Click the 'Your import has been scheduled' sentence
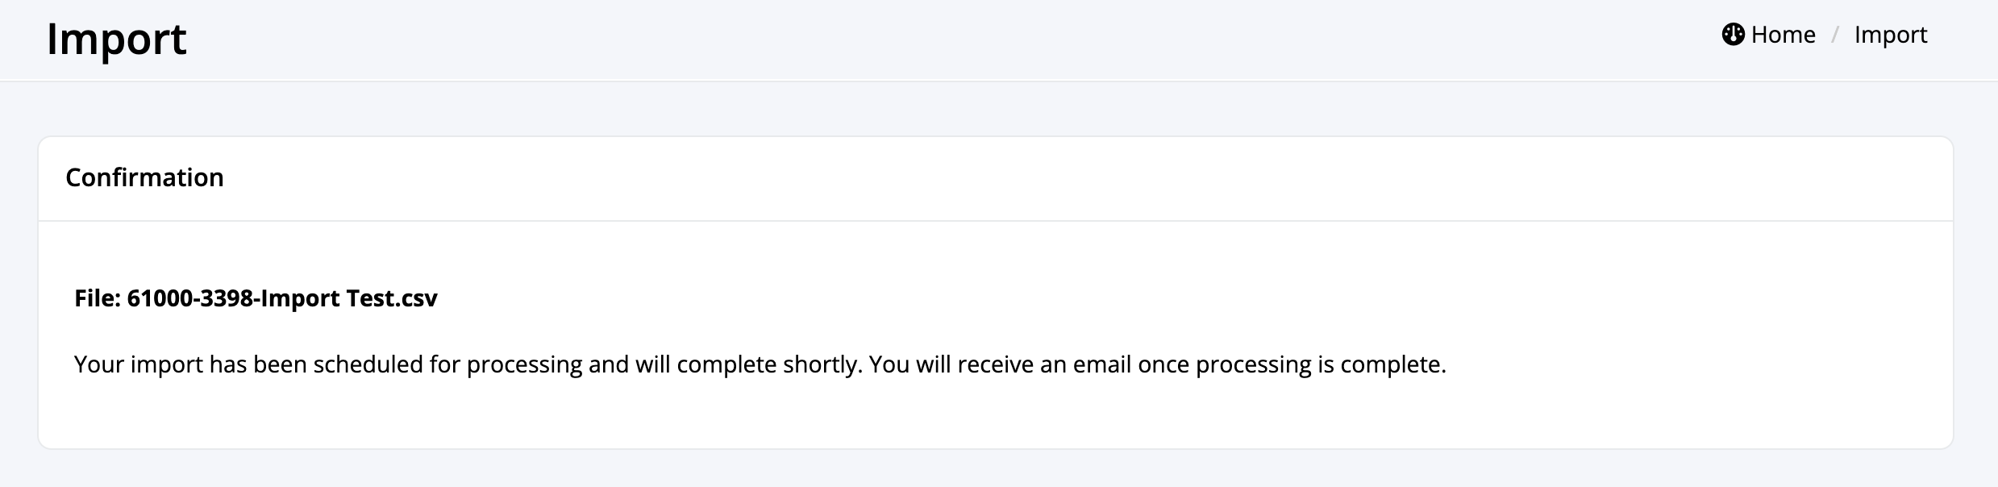Image resolution: width=1998 pixels, height=487 pixels. click(468, 364)
